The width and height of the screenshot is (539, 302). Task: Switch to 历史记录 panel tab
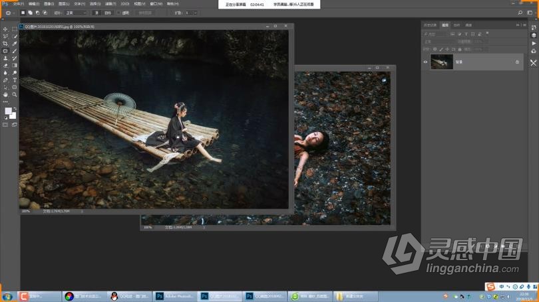[430, 25]
